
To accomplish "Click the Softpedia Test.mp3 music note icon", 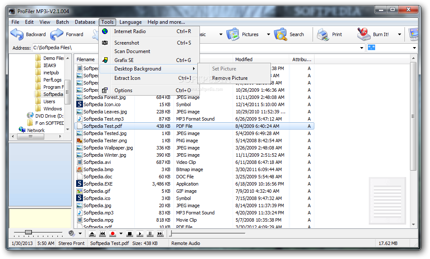I will pos(80,118).
